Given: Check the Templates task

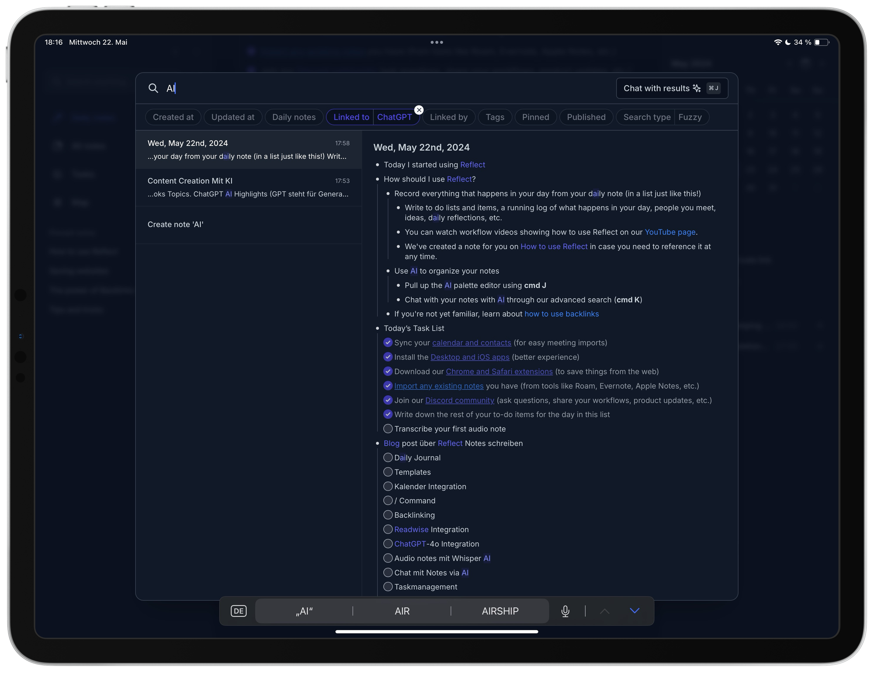Looking at the screenshot, I should point(388,472).
